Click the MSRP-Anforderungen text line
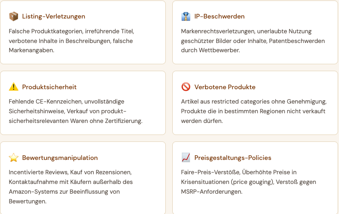This screenshot has height=214, width=339. click(212, 192)
